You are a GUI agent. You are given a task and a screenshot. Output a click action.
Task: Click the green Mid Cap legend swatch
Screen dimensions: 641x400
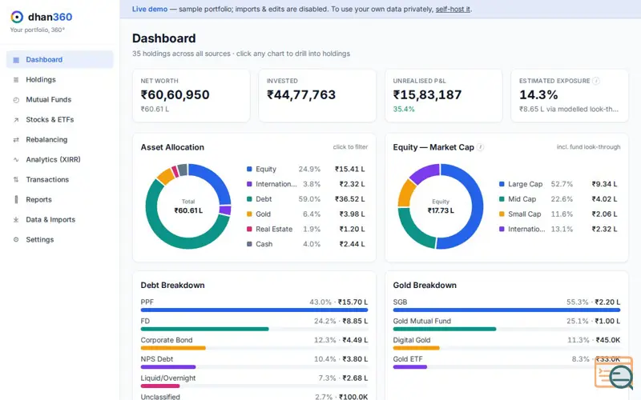(x=502, y=199)
